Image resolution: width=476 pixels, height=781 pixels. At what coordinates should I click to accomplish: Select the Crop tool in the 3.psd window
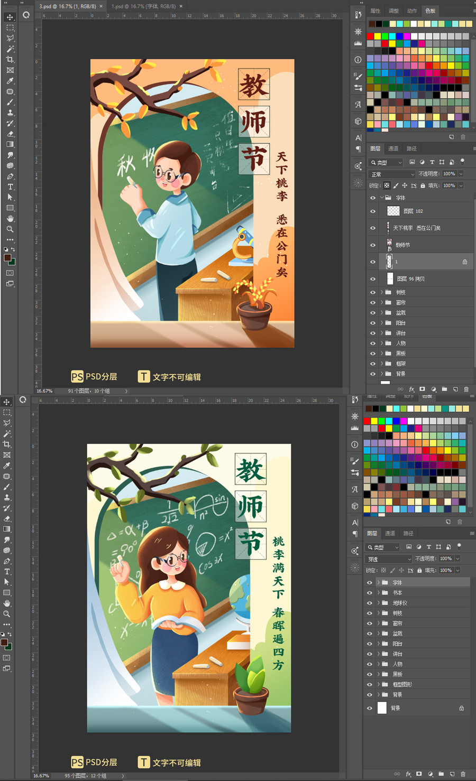tap(10, 59)
